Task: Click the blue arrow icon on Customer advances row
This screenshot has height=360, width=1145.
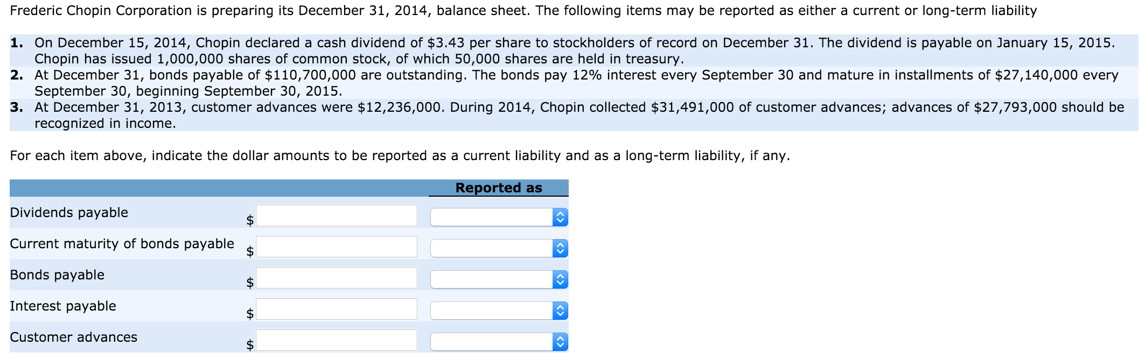Action: click(x=561, y=342)
